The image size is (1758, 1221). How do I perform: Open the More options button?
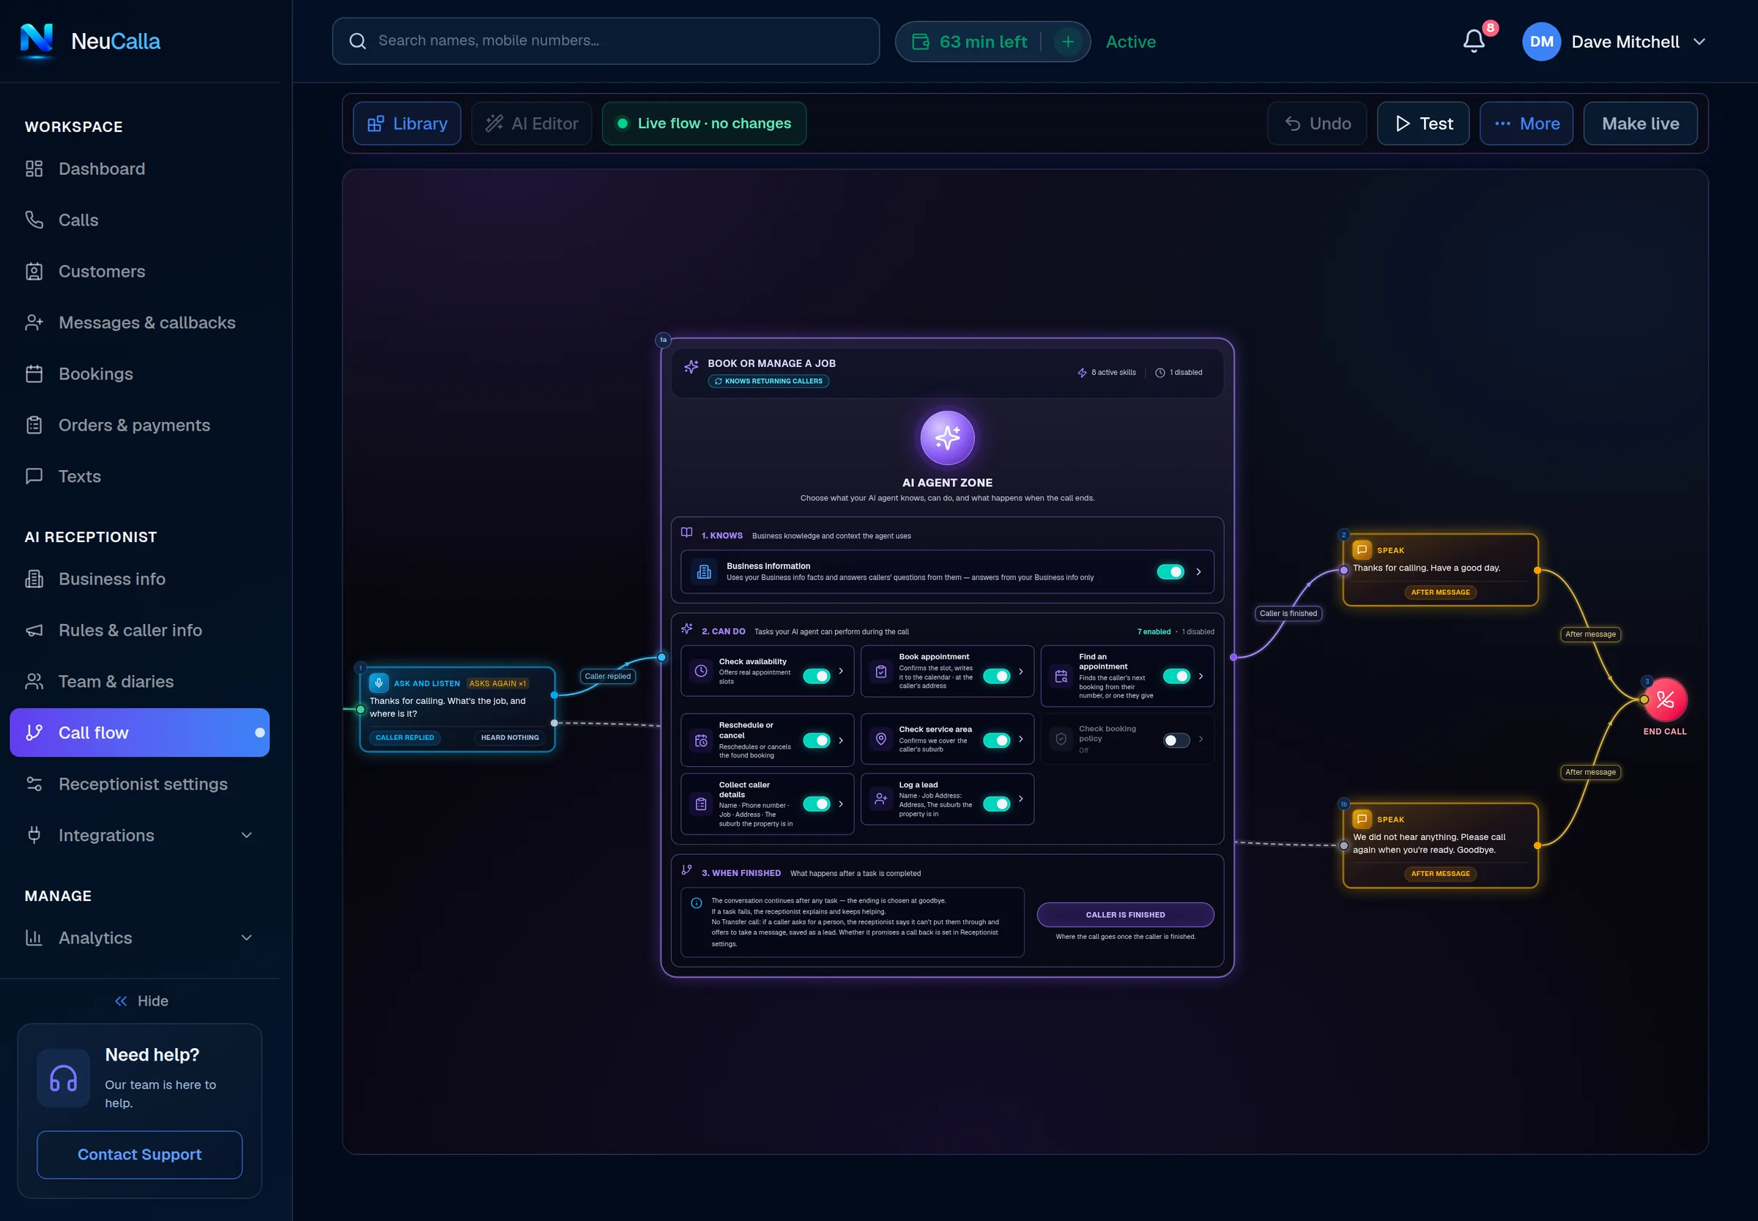tap(1526, 123)
